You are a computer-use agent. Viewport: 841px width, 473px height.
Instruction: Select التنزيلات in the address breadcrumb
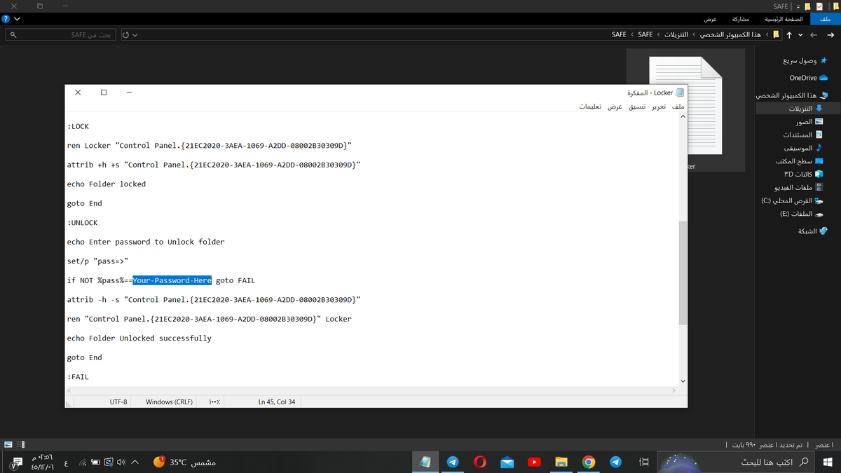[676, 34]
